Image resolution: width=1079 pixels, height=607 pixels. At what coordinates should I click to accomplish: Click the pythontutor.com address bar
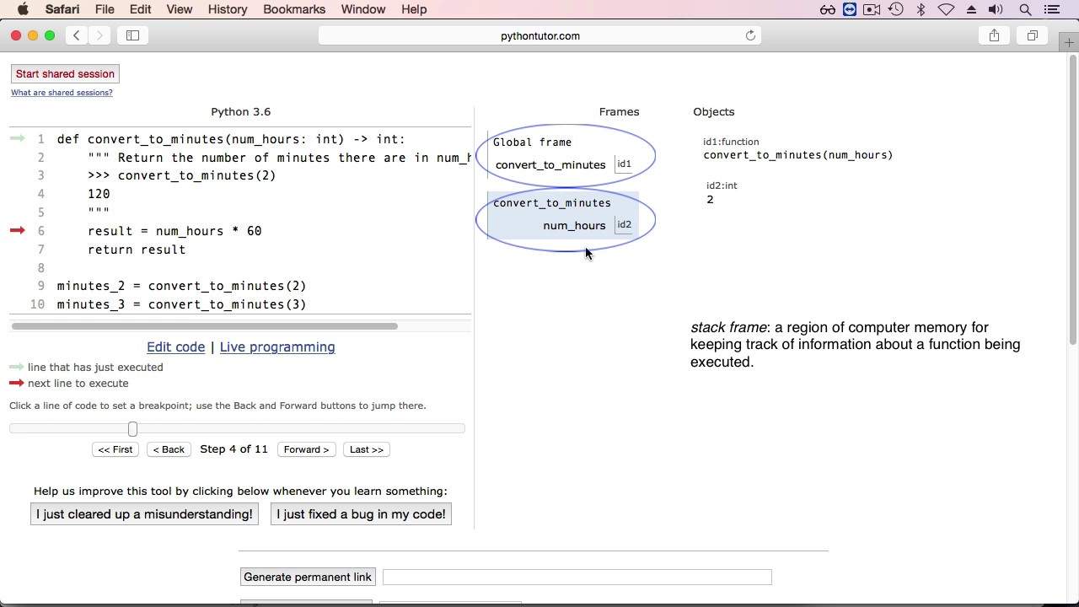[540, 35]
